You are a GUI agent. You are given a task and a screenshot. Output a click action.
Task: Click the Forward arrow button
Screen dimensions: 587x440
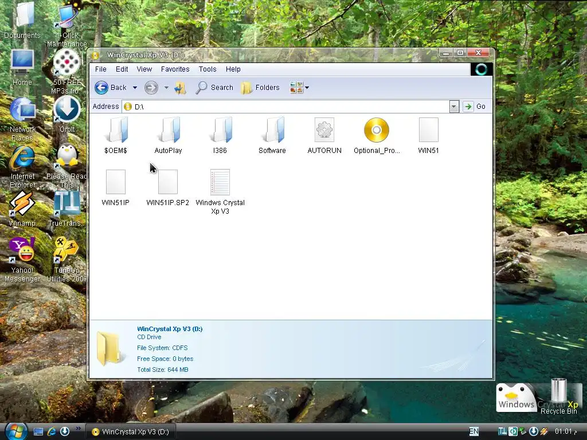[151, 88]
